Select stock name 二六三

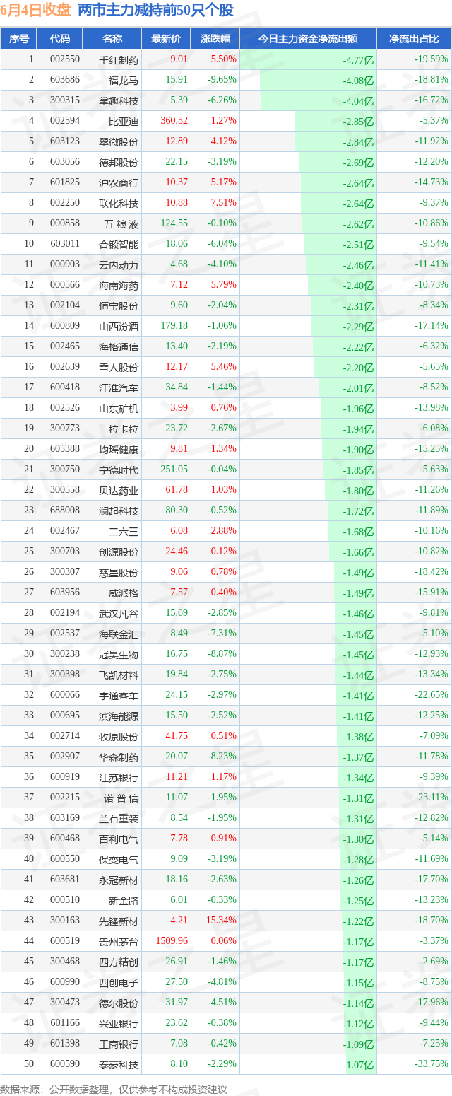(x=124, y=531)
